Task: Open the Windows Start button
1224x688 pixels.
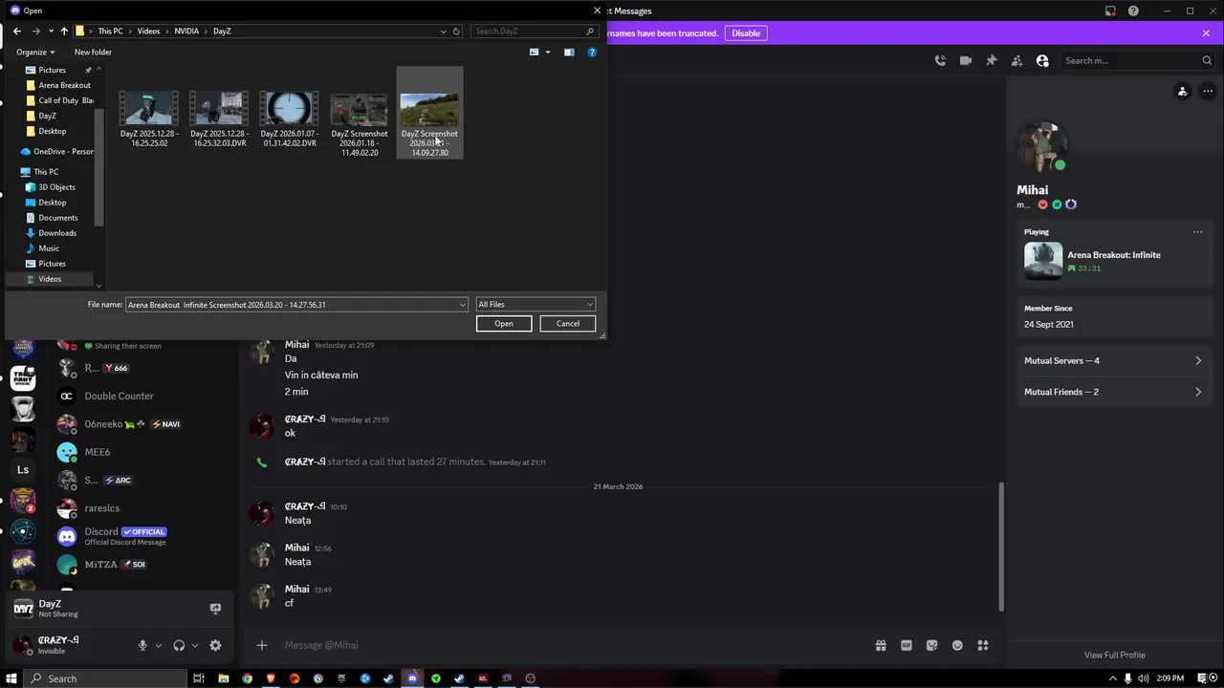Action: coord(12,678)
